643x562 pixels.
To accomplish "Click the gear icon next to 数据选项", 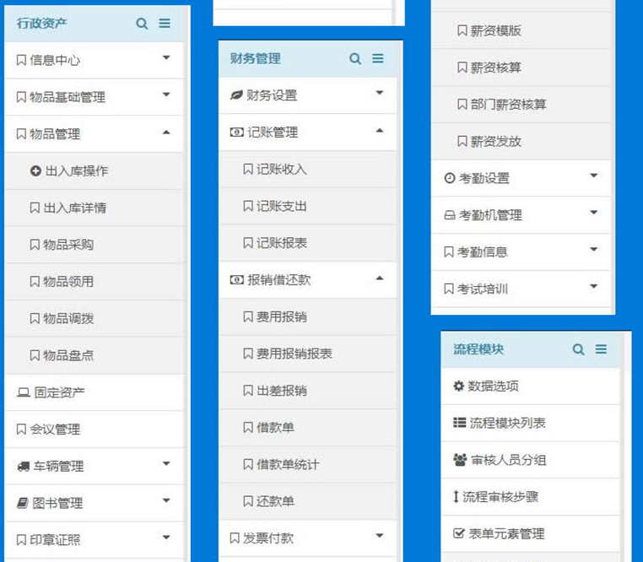I will pos(458,386).
